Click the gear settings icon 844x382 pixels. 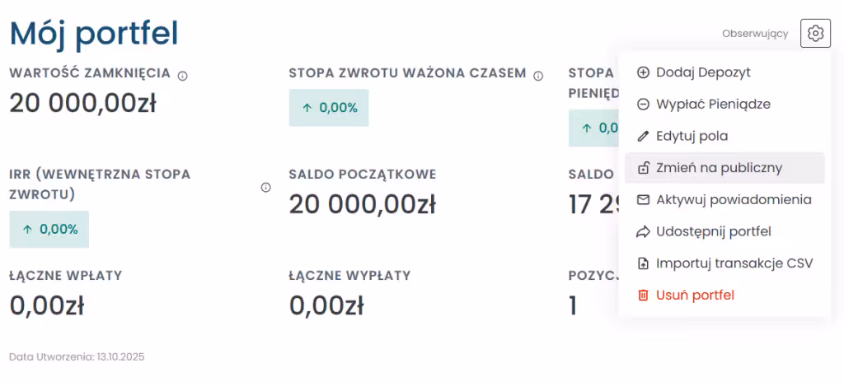click(x=815, y=34)
